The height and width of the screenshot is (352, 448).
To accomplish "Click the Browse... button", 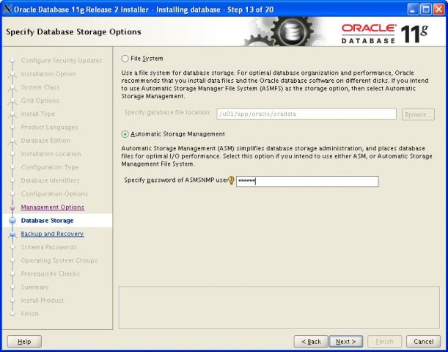I will pos(418,114).
